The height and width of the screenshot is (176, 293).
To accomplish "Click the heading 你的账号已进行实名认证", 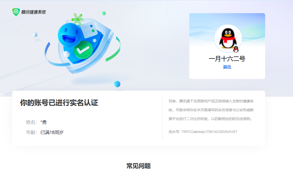I will [x=59, y=103].
